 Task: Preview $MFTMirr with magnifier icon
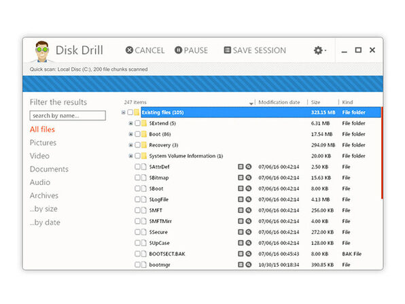(249, 221)
